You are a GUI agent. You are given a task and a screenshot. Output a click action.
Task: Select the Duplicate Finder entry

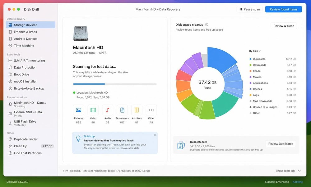pyautogui.click(x=30, y=139)
